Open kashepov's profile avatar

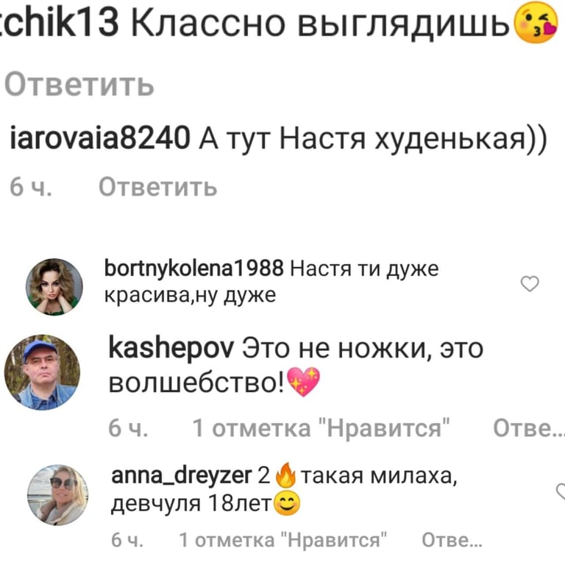(42, 372)
